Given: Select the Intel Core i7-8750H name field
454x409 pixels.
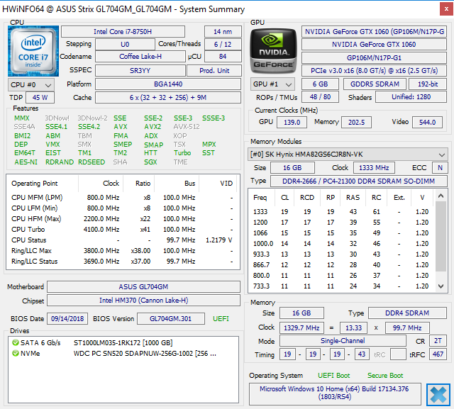Looking at the screenshot, I should tap(123, 31).
